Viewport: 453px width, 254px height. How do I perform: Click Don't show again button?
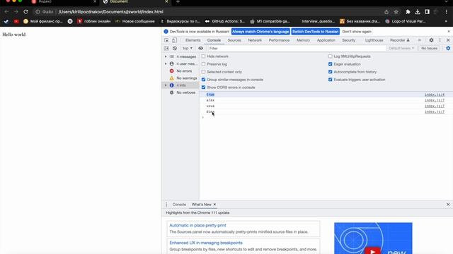point(357,31)
